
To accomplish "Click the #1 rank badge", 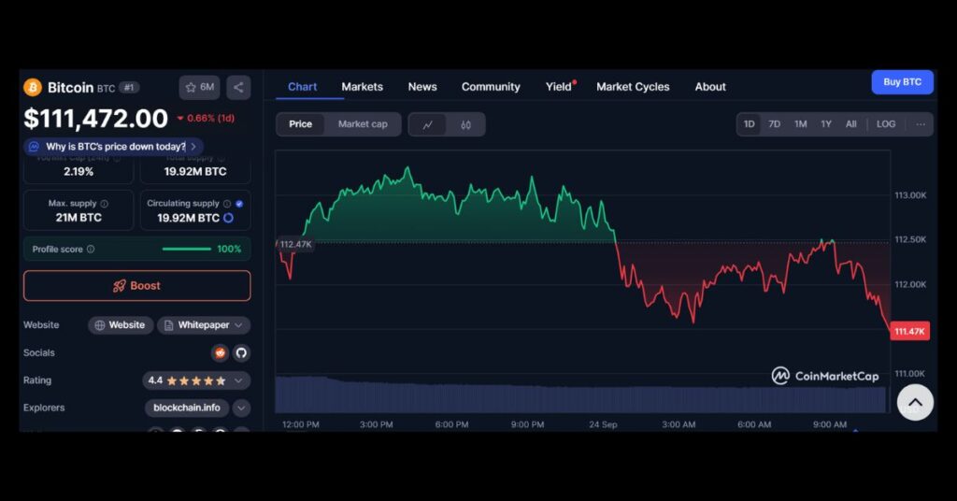I will point(129,87).
